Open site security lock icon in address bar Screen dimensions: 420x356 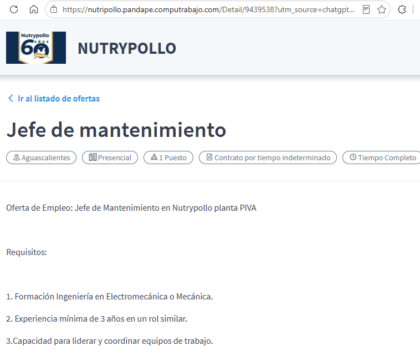[x=54, y=9]
